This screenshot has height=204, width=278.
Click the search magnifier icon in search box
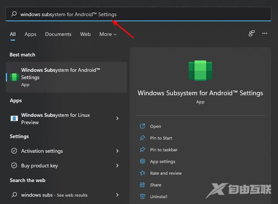(14, 14)
